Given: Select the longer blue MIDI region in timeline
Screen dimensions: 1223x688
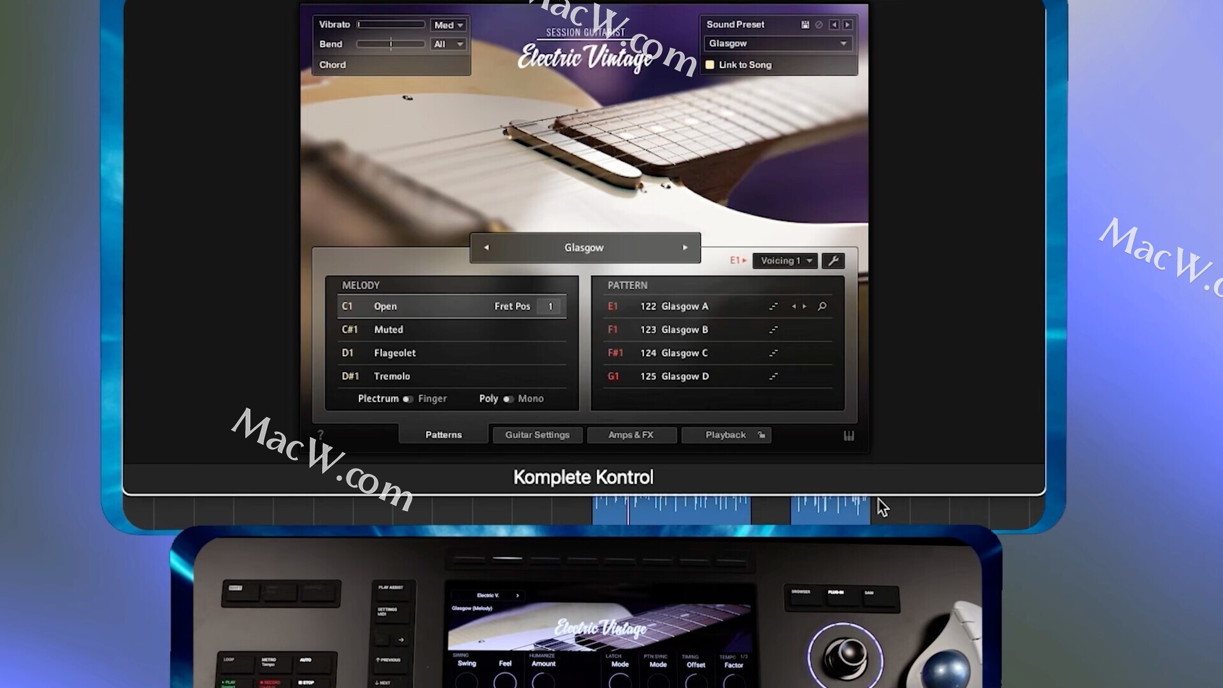Looking at the screenshot, I should pos(671,510).
